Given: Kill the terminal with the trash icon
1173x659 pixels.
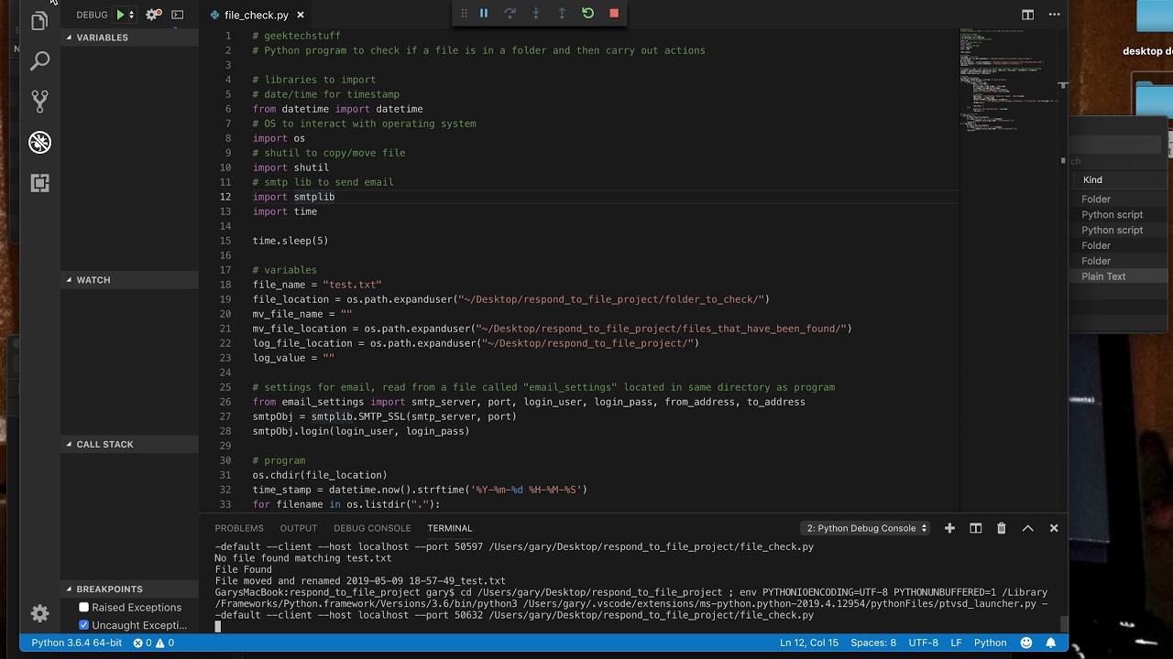Looking at the screenshot, I should [x=1002, y=528].
